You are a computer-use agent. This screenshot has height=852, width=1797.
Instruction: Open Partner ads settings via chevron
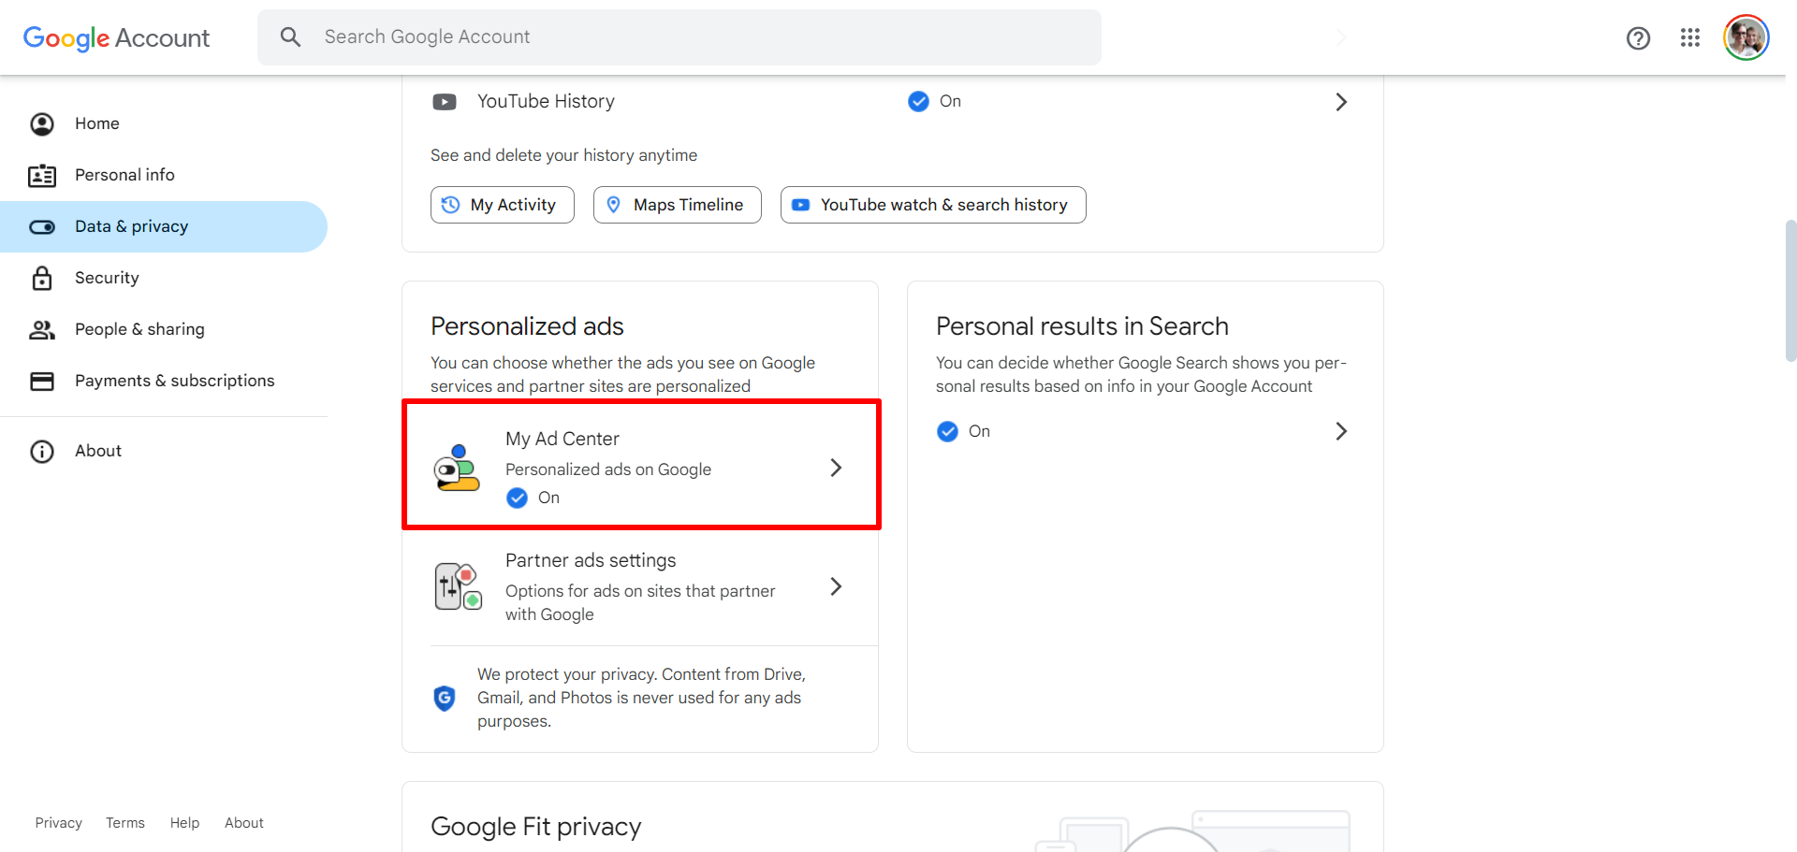836,586
